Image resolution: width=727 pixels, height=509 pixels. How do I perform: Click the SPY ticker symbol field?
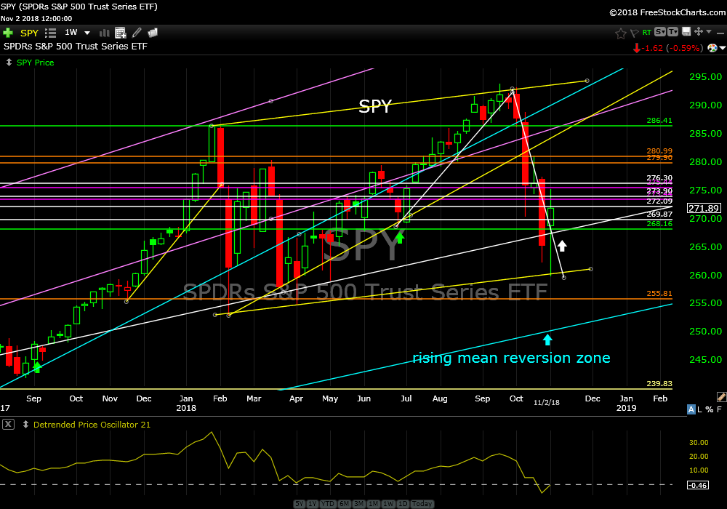point(29,33)
